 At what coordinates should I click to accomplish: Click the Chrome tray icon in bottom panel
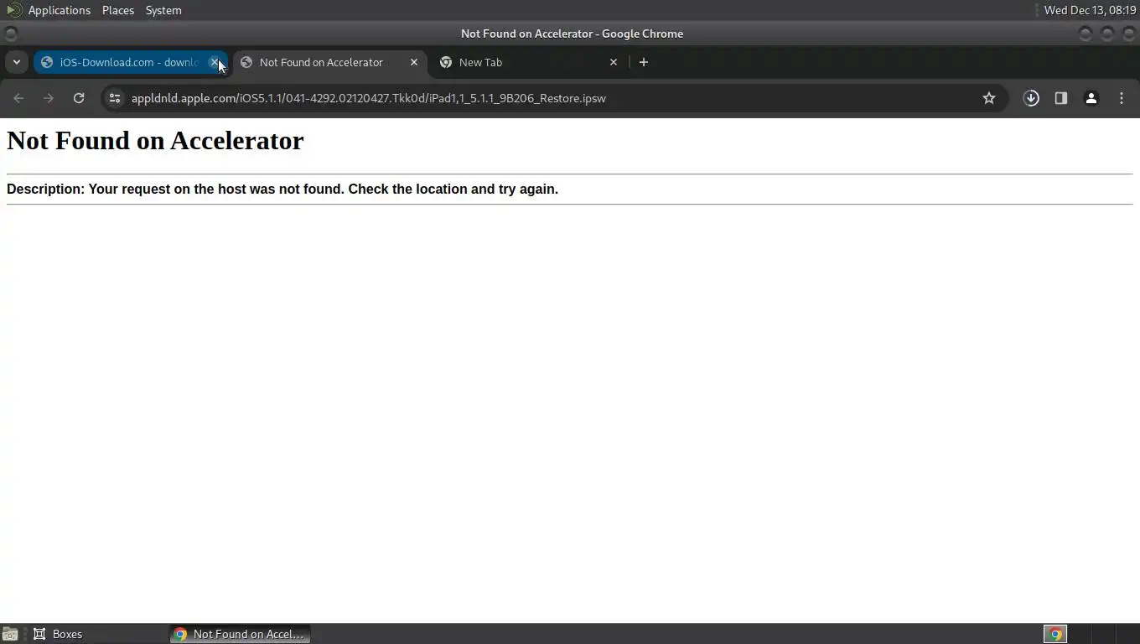coord(1055,634)
